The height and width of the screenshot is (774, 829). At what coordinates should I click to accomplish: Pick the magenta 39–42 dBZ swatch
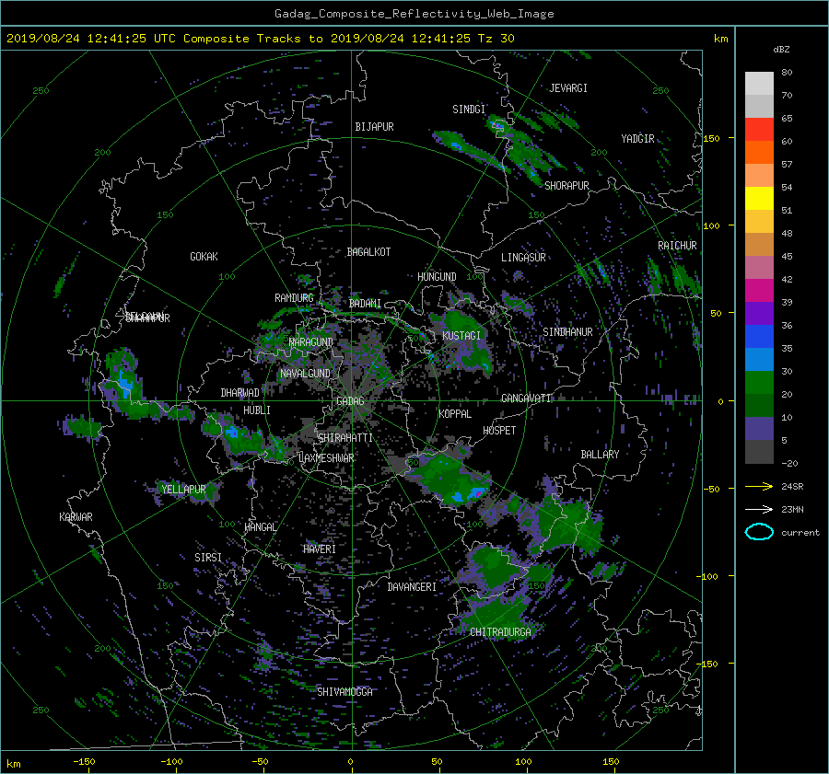pyautogui.click(x=759, y=291)
